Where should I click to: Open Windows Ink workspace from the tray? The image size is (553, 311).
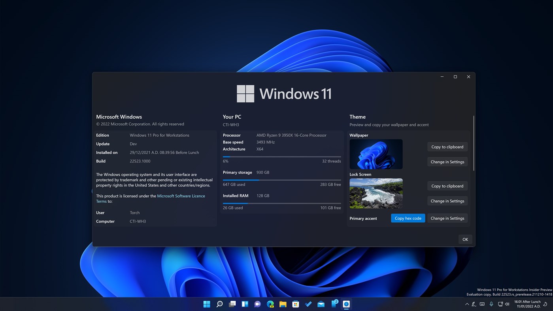pos(474,304)
